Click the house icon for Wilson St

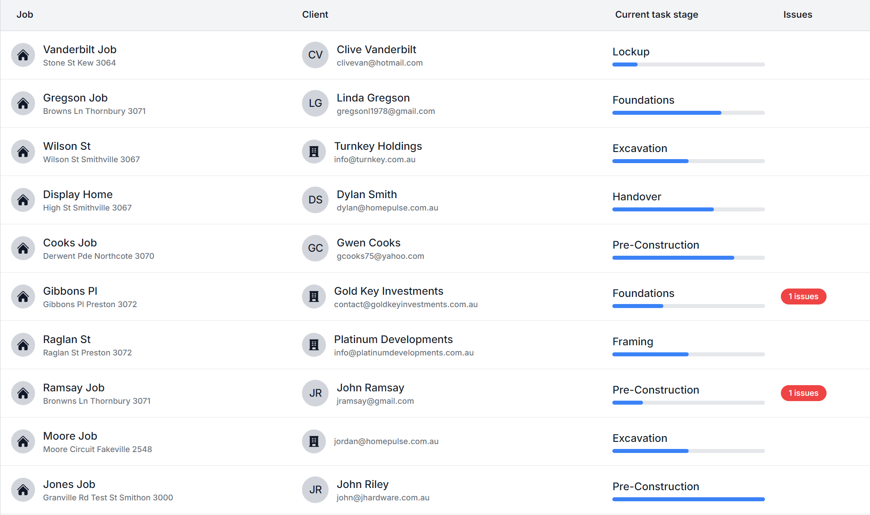coord(23,152)
